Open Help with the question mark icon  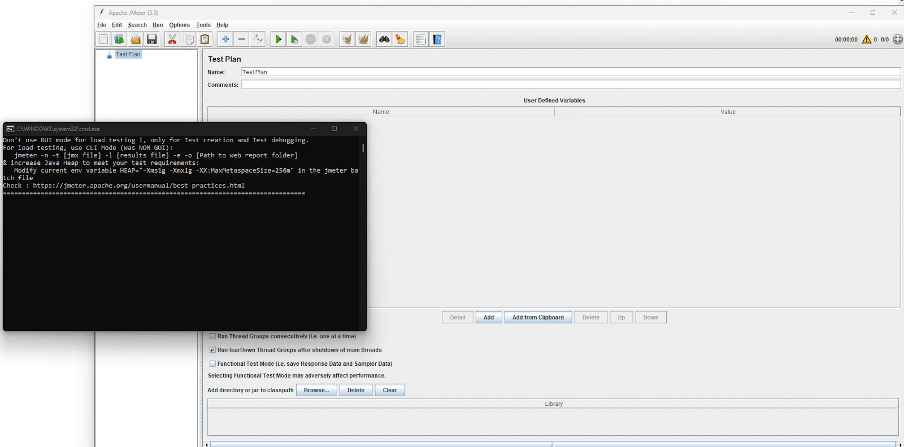coord(437,39)
